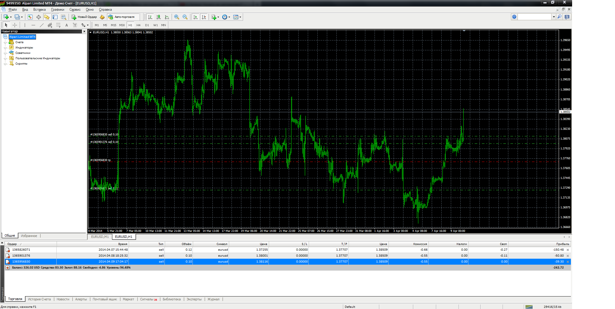Image resolution: width=615 pixels, height=309 pixels.
Task: Open the chart templates icon
Action: pos(236,17)
